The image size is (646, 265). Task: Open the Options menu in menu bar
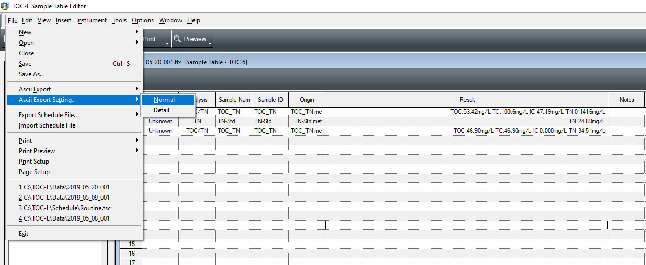(x=143, y=20)
